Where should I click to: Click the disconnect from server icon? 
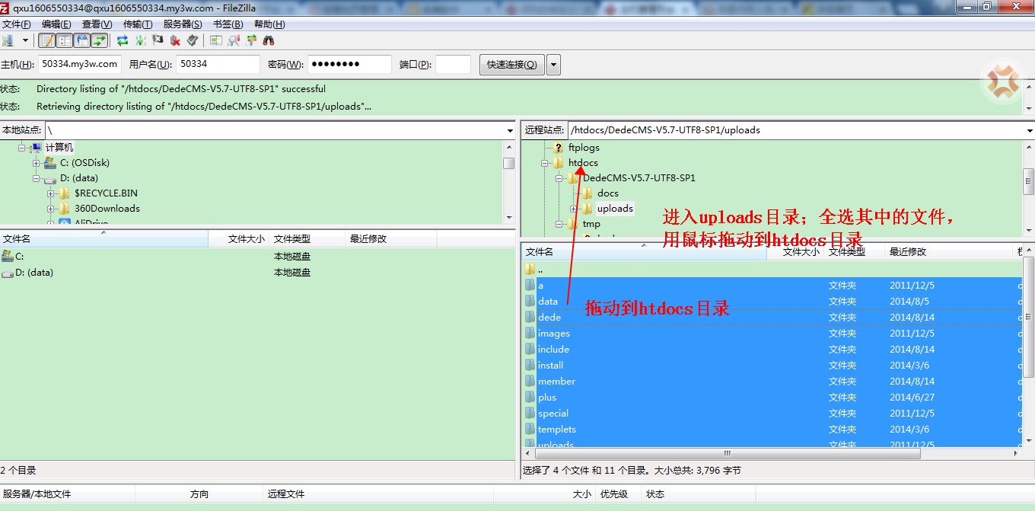pos(175,40)
